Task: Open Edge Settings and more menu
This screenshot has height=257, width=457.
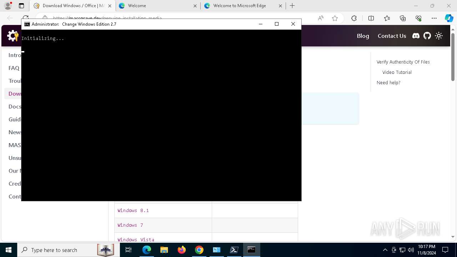Action: point(434,18)
